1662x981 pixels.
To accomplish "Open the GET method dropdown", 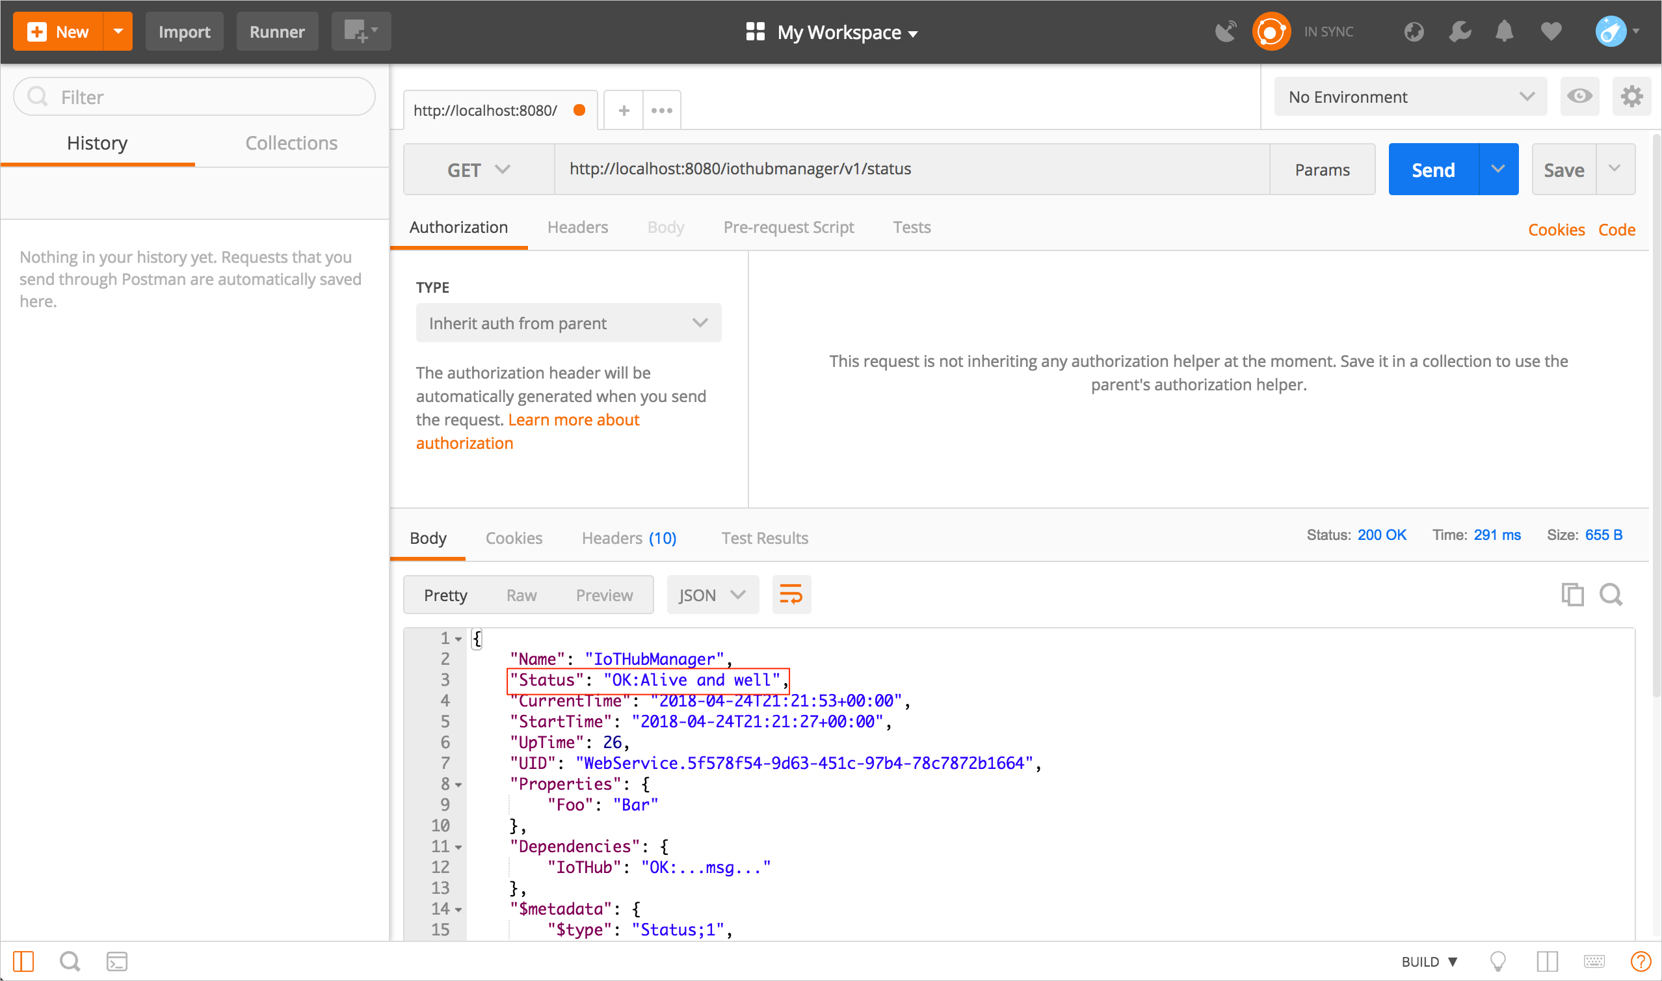I will (479, 169).
